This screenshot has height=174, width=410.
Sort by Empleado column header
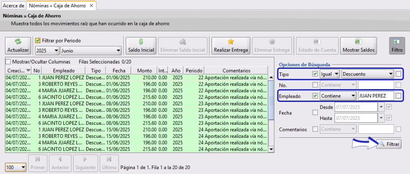[64, 71]
